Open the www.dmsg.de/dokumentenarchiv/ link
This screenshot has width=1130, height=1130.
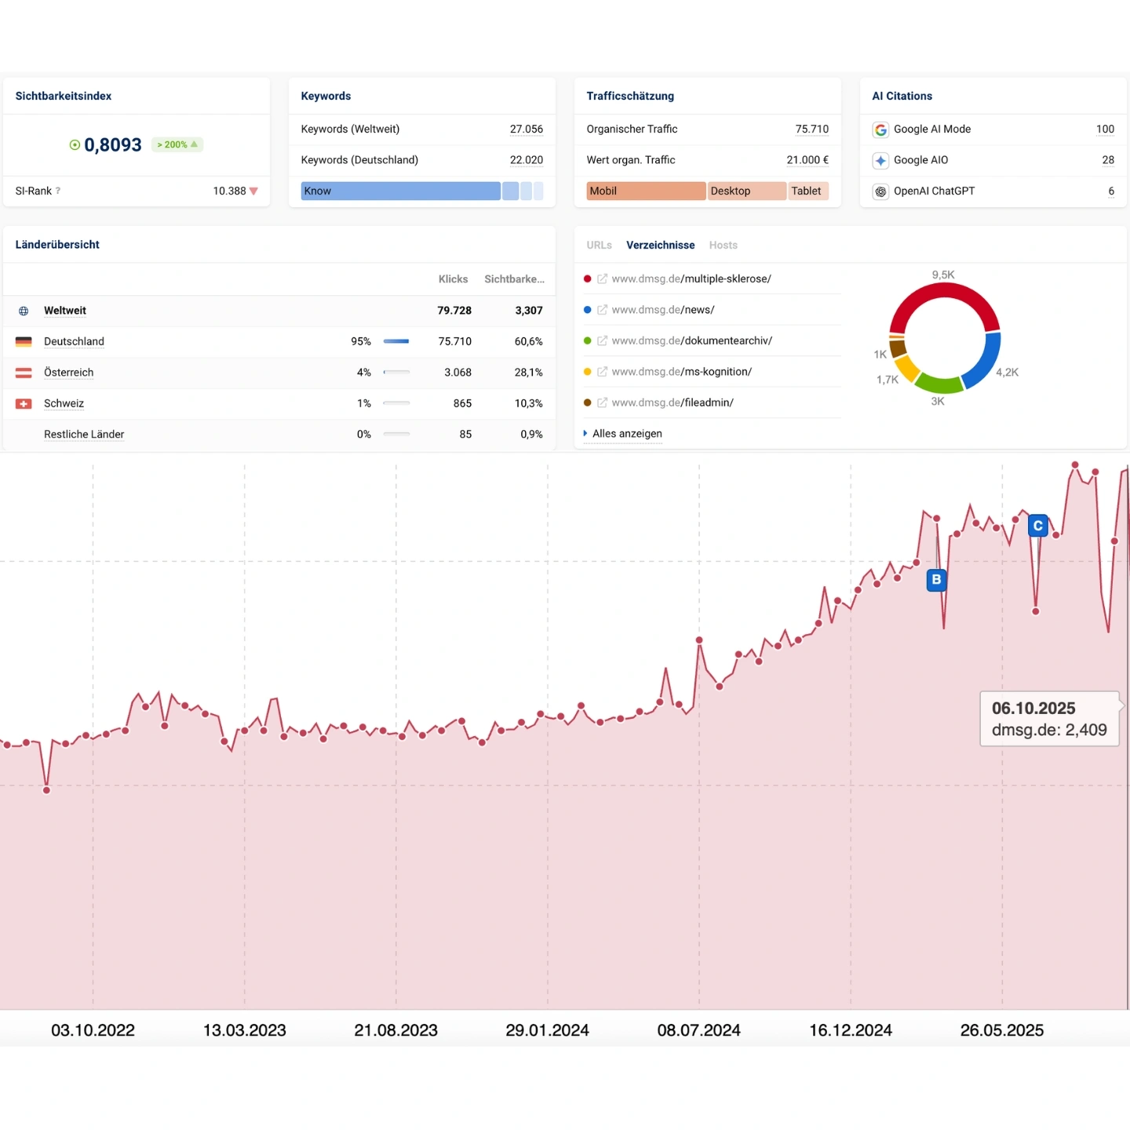[691, 341]
